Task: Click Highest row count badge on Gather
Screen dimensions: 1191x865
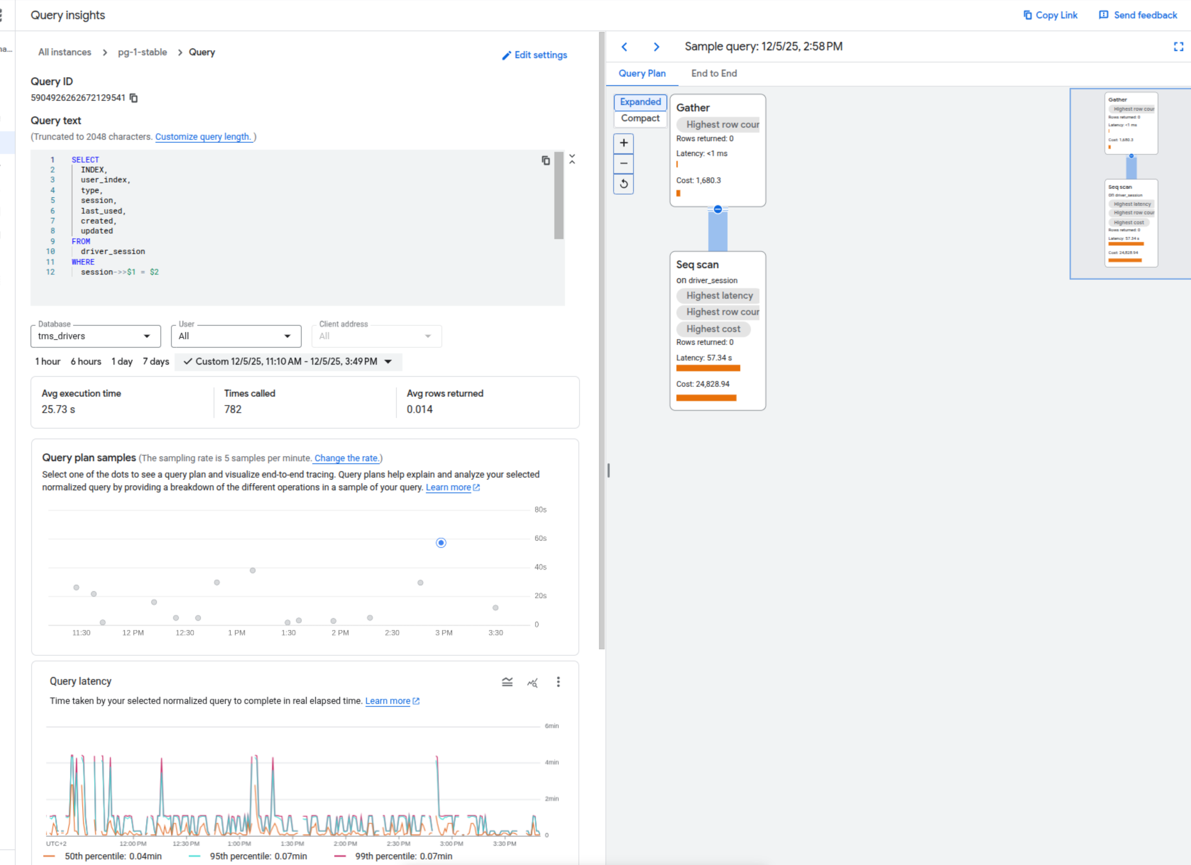Action: click(x=718, y=125)
